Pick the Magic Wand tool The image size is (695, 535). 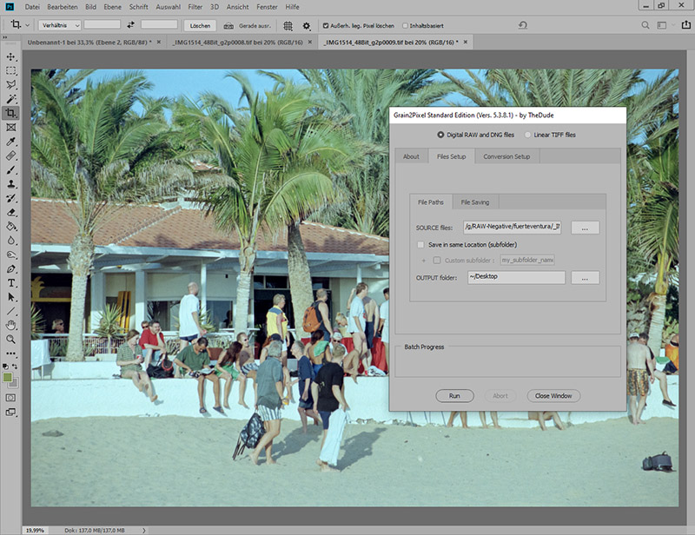coord(11,99)
